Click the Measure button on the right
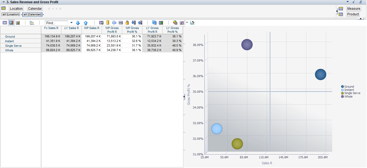The height and width of the screenshot is (168, 367). [354, 8]
